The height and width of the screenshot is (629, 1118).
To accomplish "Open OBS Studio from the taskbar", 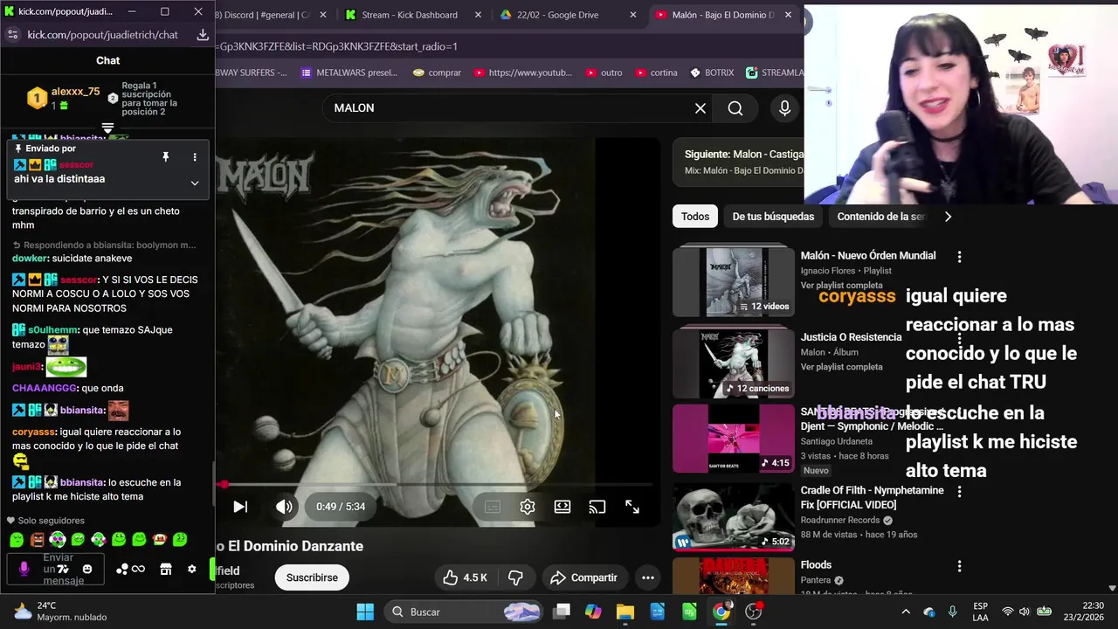I will [x=753, y=612].
